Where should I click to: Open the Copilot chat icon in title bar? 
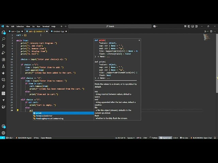point(154,26)
